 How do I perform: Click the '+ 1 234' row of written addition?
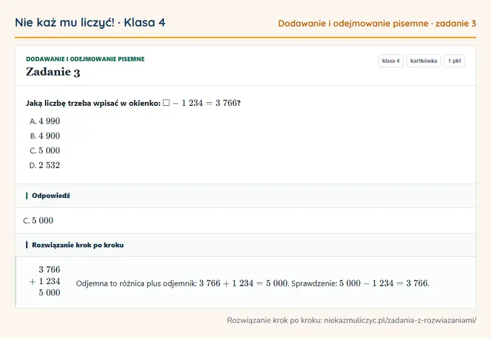[x=45, y=281]
